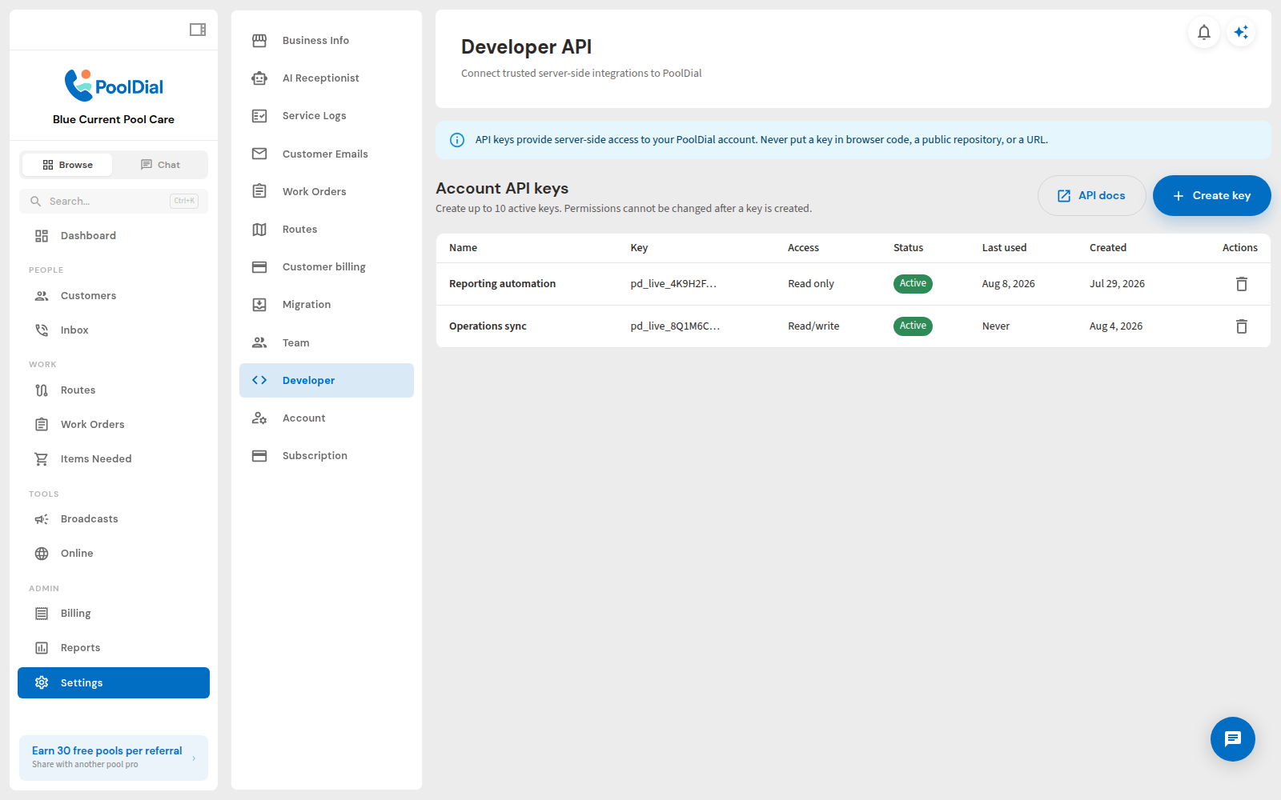Open Routes in the main sidebar
The height and width of the screenshot is (800, 1281).
coord(114,390)
